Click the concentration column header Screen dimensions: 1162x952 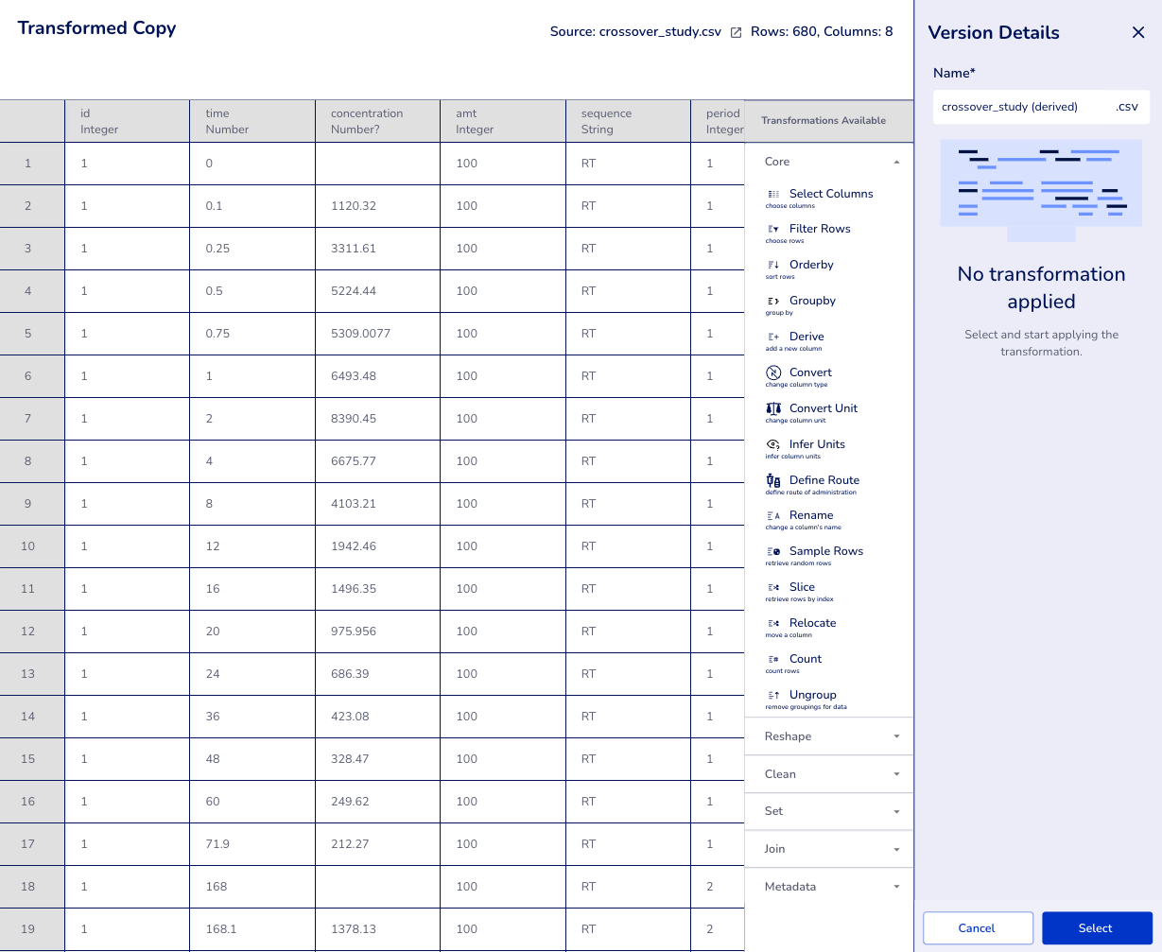pos(377,121)
